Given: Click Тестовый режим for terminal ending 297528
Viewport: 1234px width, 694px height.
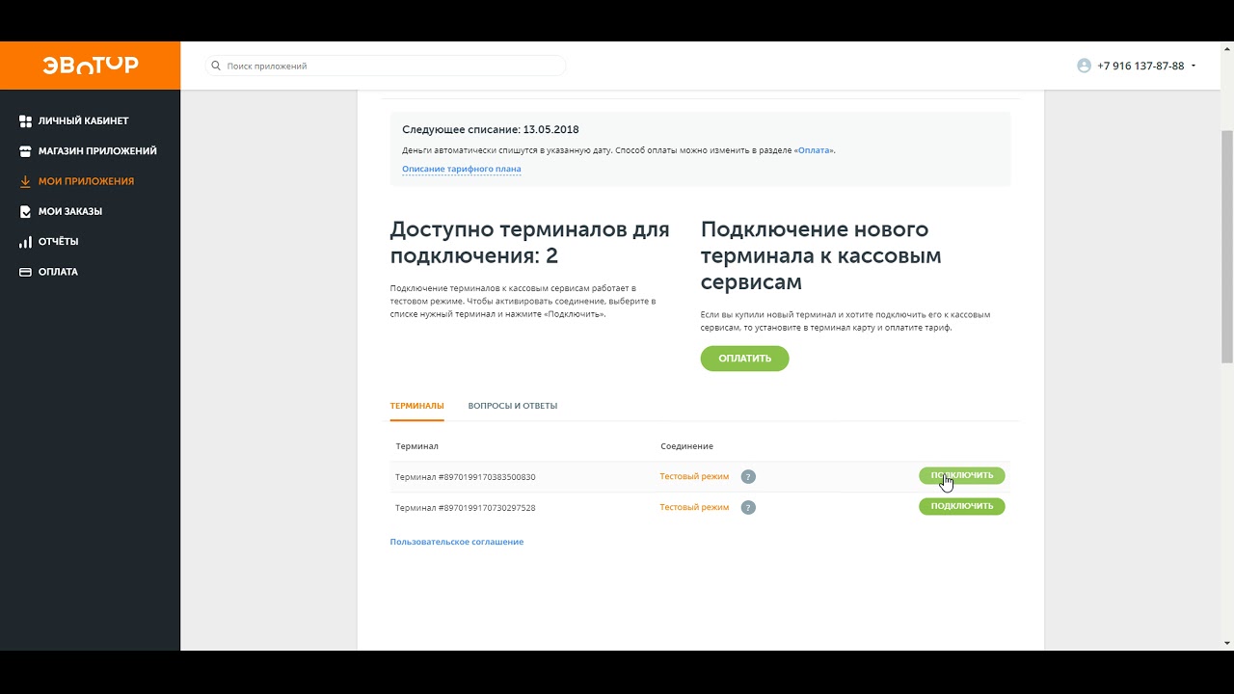Looking at the screenshot, I should click(694, 507).
